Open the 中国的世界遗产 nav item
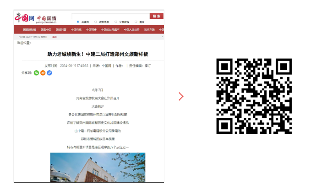Screen dimensions: 322x195 click(x=110, y=29)
